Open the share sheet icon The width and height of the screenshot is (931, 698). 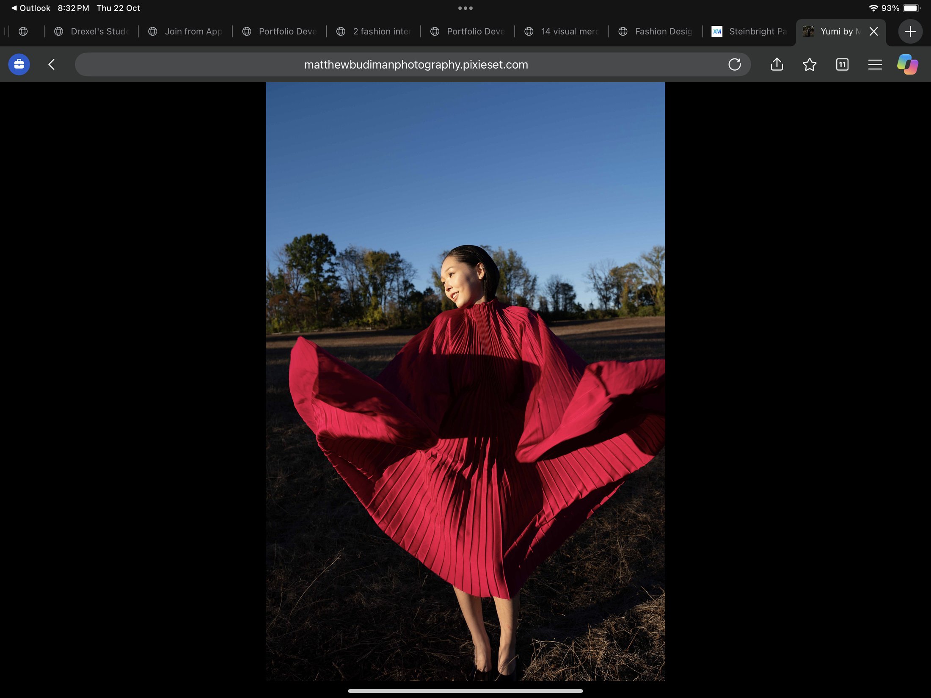pyautogui.click(x=777, y=64)
